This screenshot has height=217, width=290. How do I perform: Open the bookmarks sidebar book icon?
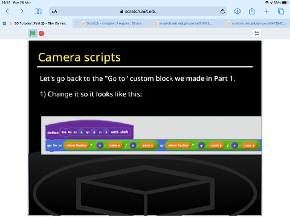38,11
